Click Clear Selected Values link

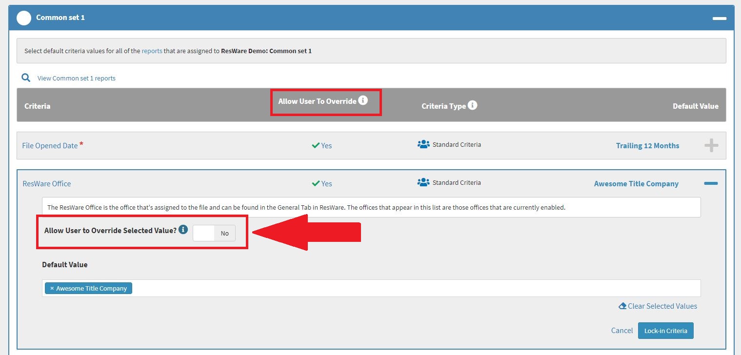pos(662,306)
